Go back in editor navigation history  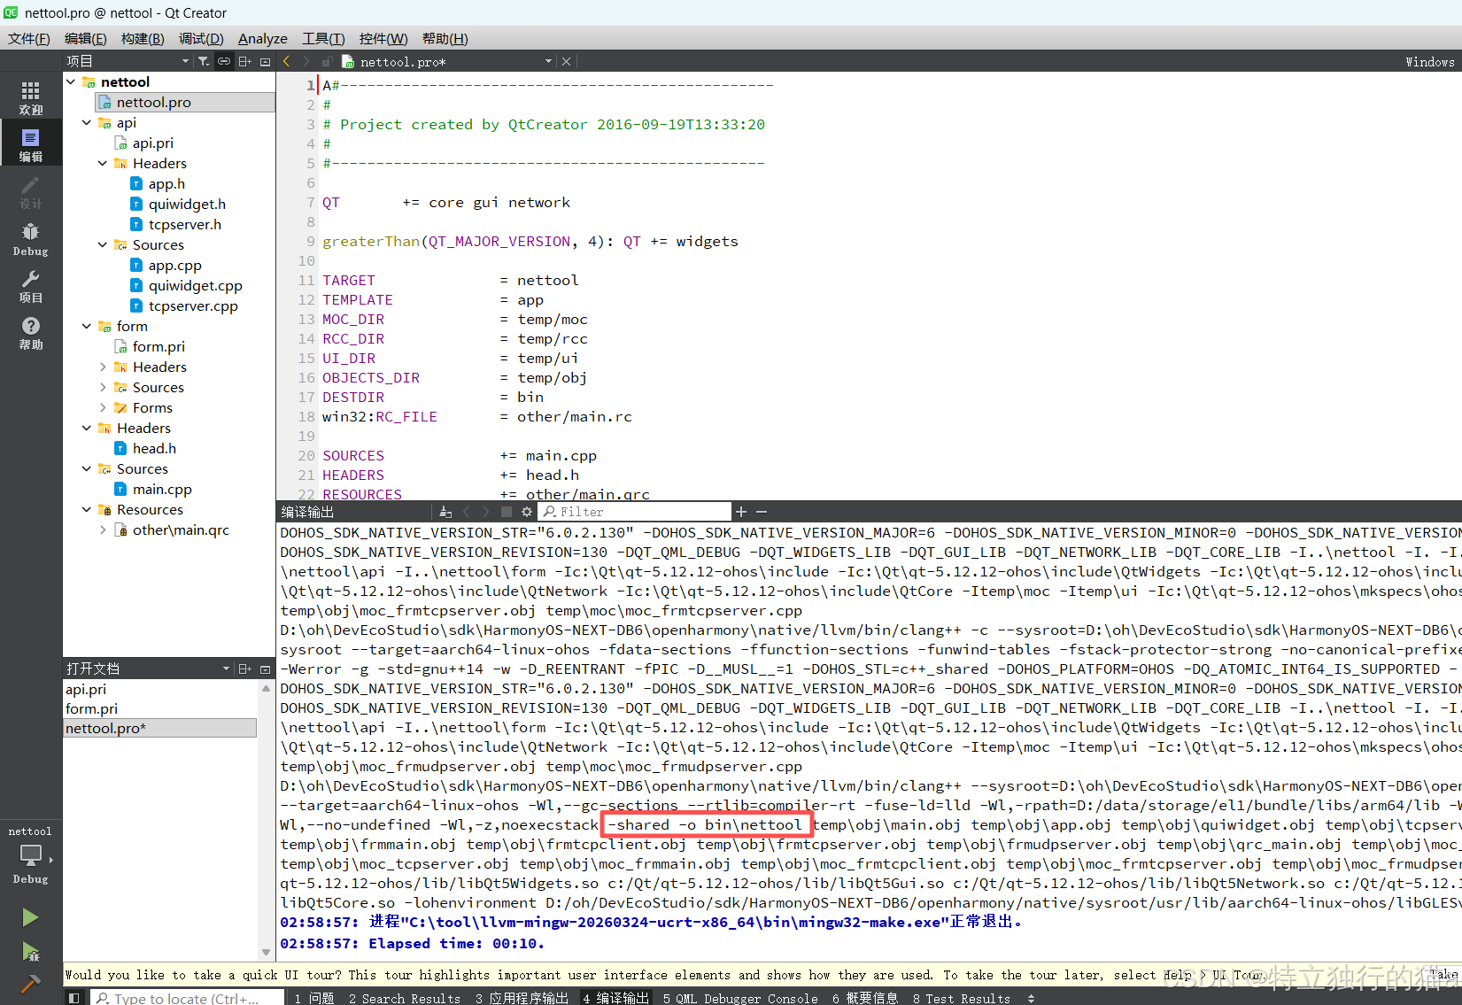tap(287, 61)
